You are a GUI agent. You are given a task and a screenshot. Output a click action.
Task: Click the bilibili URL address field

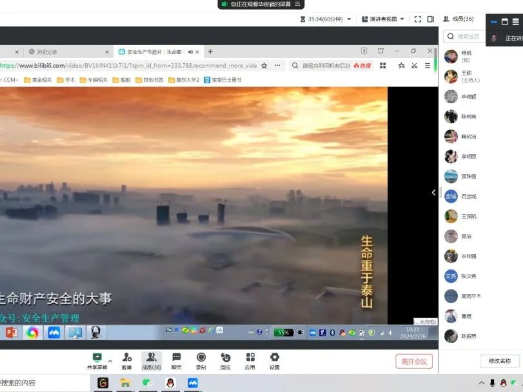[128, 66]
